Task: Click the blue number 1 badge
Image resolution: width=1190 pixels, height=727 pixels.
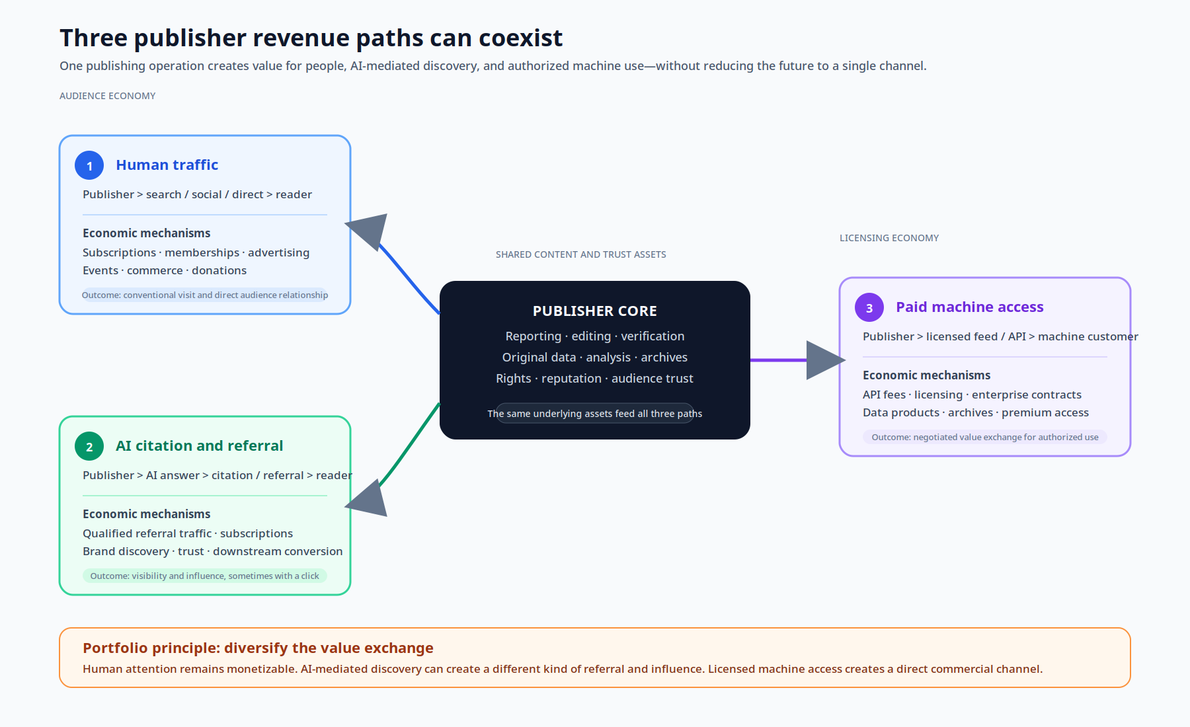Action: (x=89, y=165)
